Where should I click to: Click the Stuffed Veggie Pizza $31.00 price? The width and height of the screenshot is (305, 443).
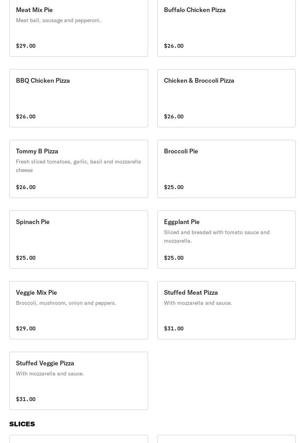point(26,399)
